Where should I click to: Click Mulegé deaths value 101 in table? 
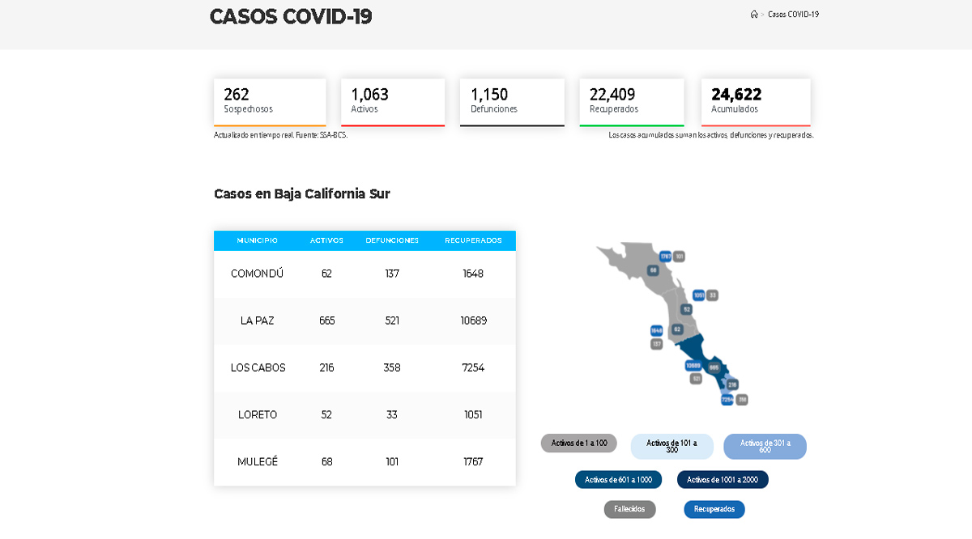click(x=392, y=461)
